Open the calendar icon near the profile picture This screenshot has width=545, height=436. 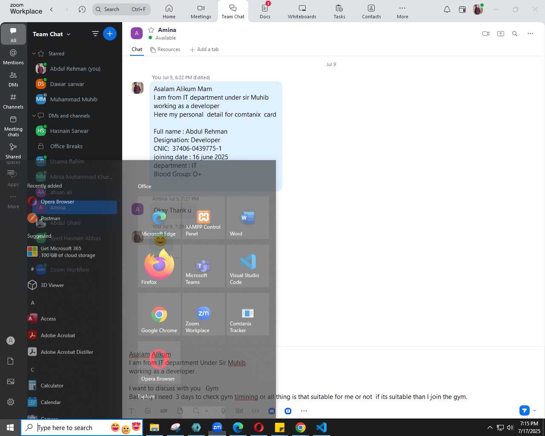[462, 9]
